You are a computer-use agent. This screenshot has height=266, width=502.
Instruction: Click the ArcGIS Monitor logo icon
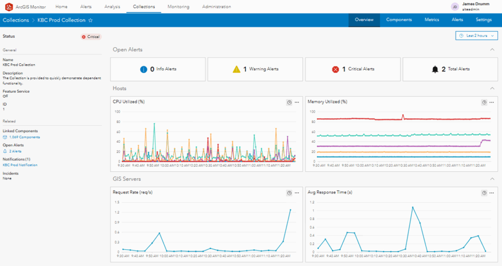[9, 7]
